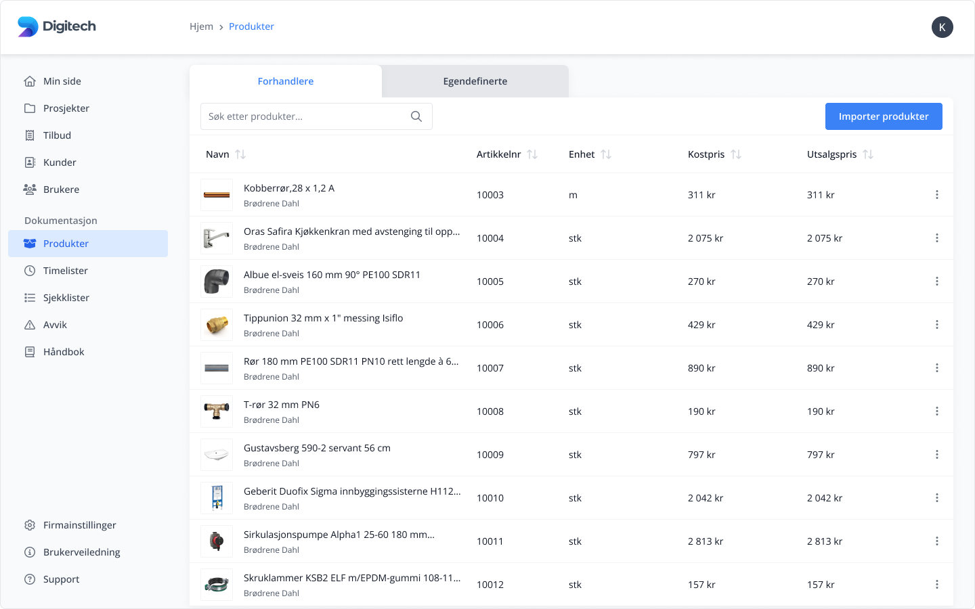Open Avvik in sidebar
975x609 pixels.
pyautogui.click(x=88, y=325)
